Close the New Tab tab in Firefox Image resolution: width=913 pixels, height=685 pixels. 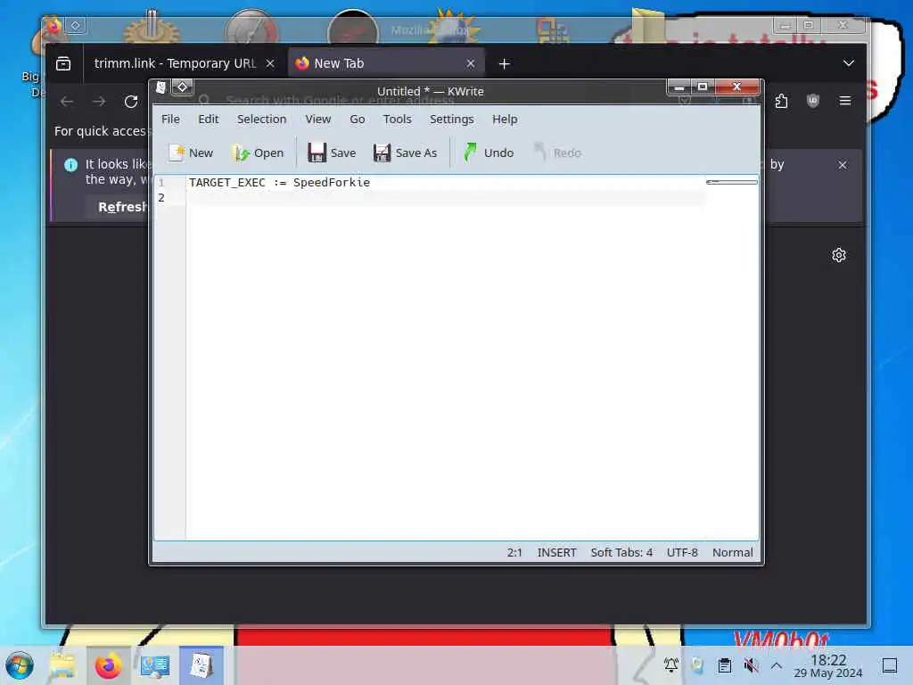pos(471,63)
